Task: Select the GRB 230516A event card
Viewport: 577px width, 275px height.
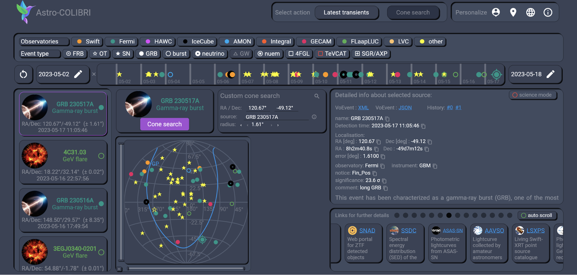Action: (x=63, y=210)
